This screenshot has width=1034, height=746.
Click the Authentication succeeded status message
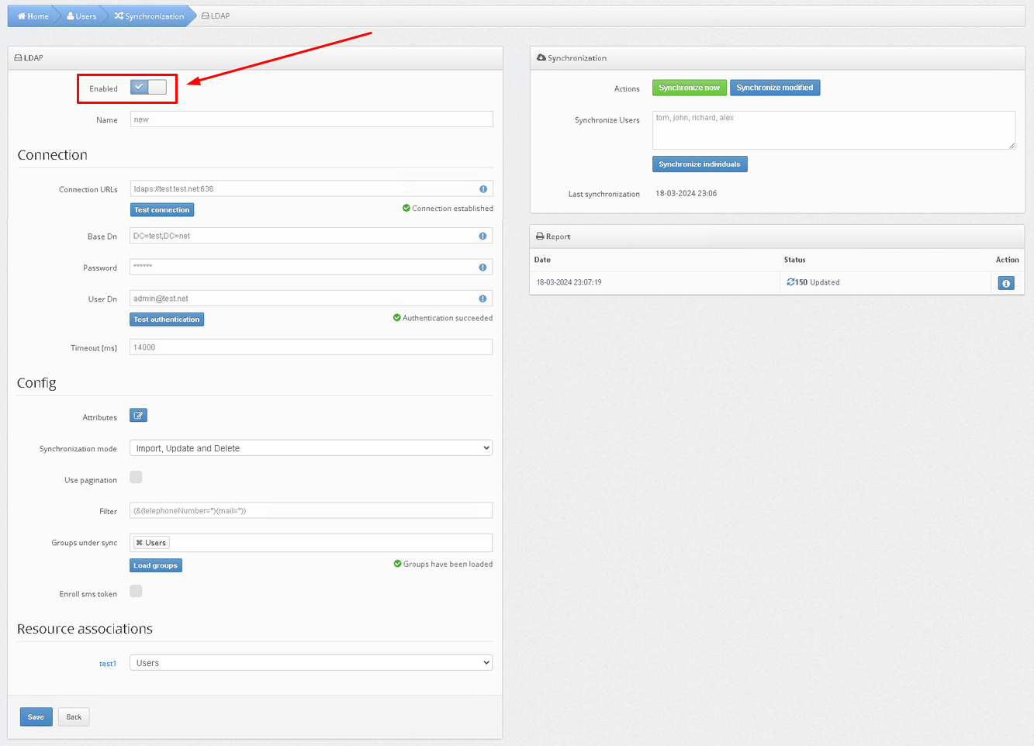(x=443, y=318)
